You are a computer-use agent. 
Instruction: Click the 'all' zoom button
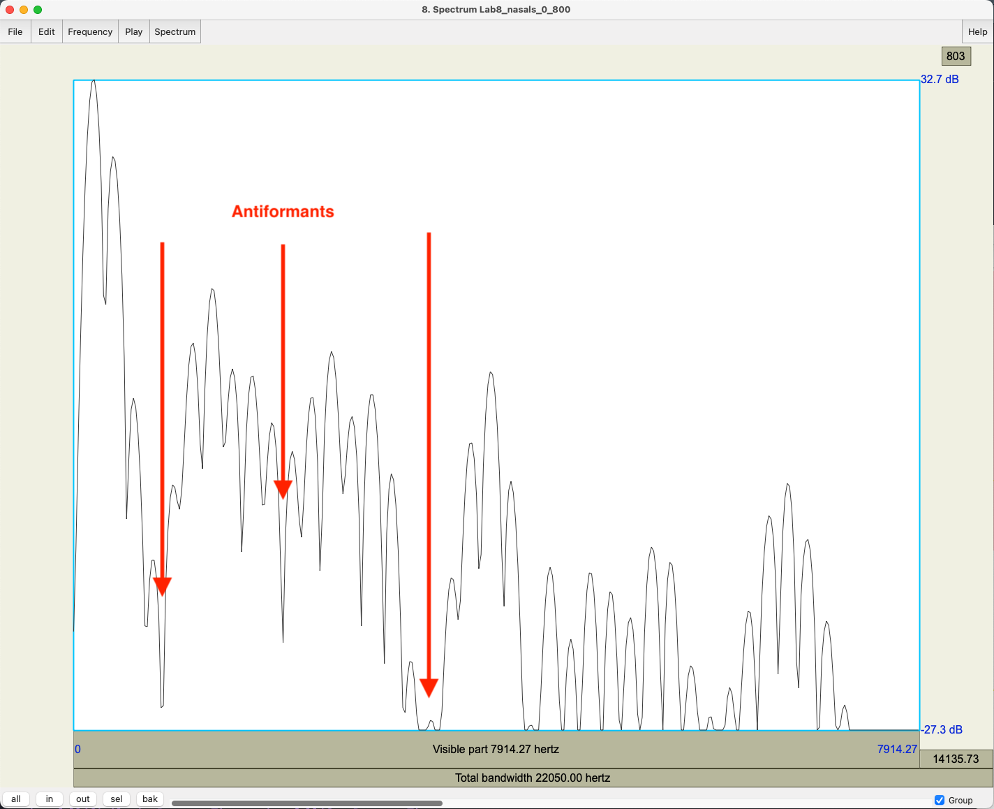(x=16, y=799)
